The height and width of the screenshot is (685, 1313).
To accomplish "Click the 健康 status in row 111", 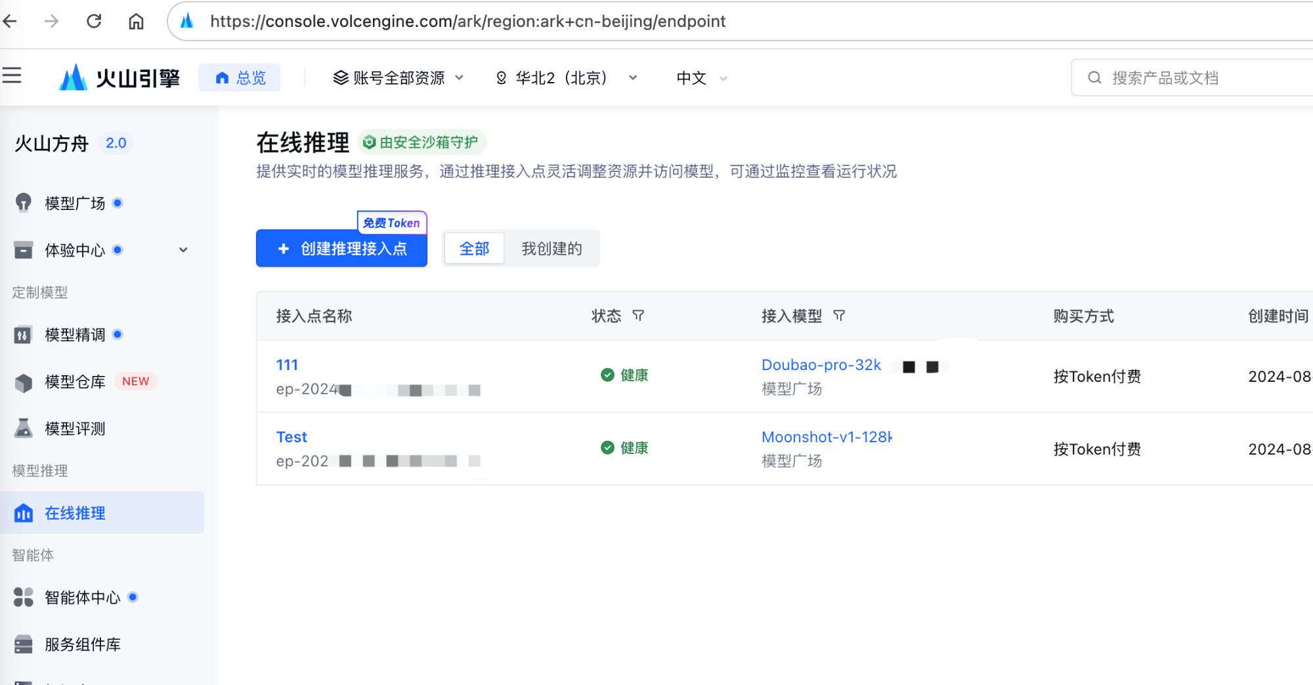I will pos(625,375).
